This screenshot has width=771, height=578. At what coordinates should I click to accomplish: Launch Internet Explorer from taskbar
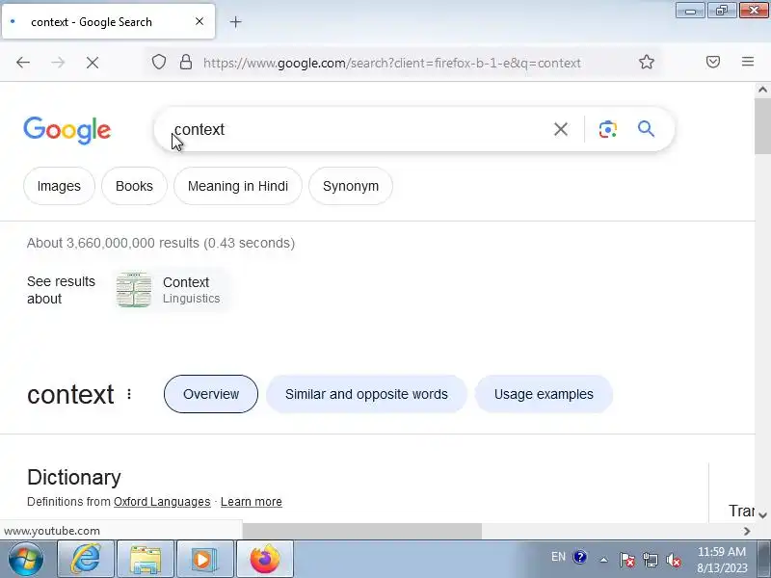coord(86,559)
